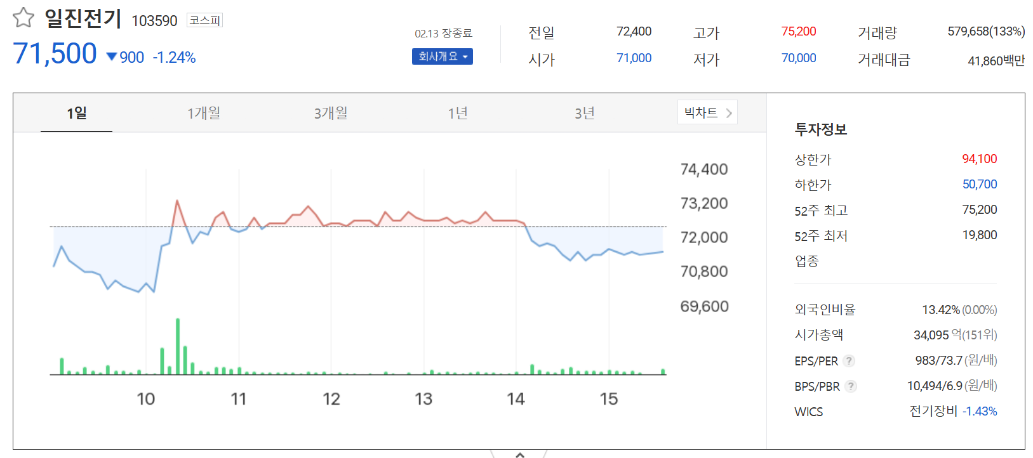Click the 일진전기 stock name
The width and height of the screenshot is (1033, 458).
(83, 18)
